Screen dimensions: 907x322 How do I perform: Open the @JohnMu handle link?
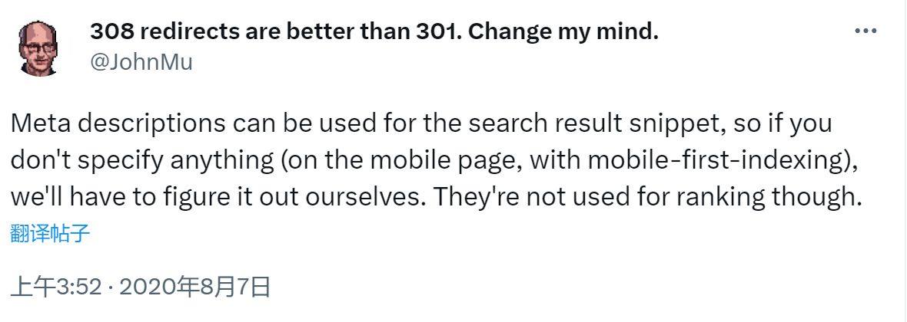pyautogui.click(x=141, y=61)
